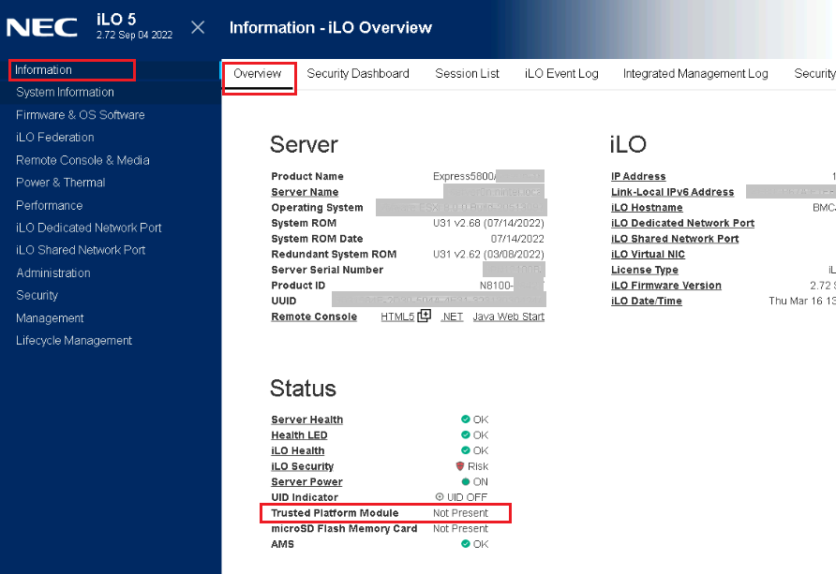
Task: Click the iLO Health link
Action: (x=297, y=450)
